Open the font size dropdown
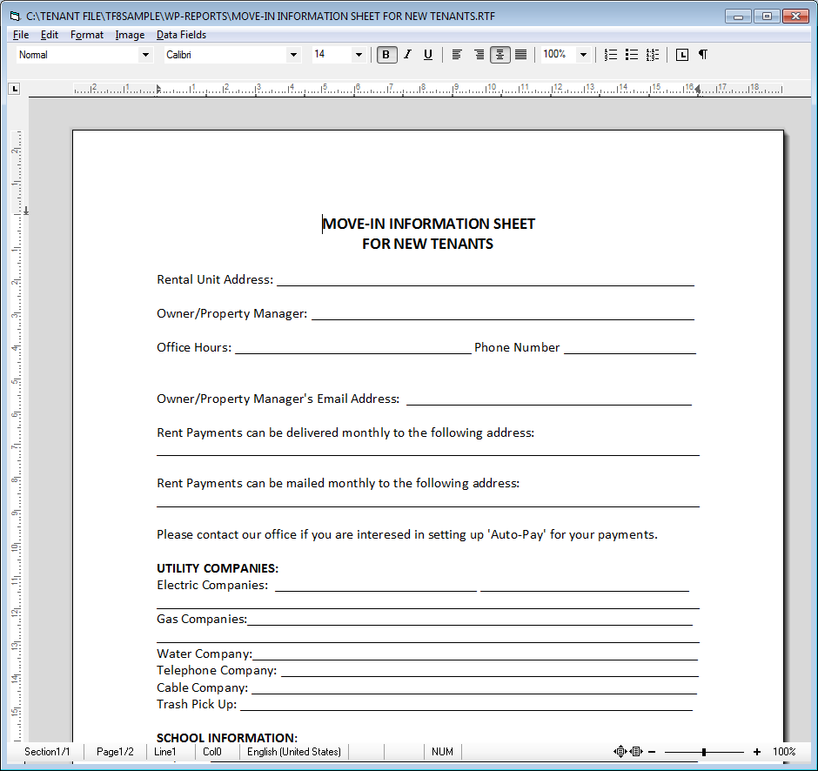The width and height of the screenshot is (818, 771). (359, 55)
